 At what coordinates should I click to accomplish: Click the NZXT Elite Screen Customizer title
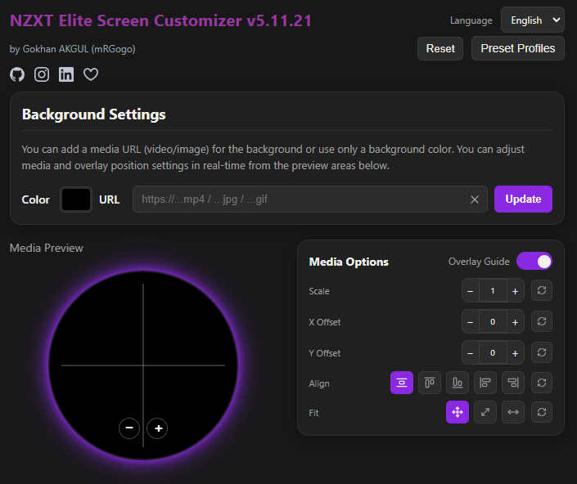160,20
